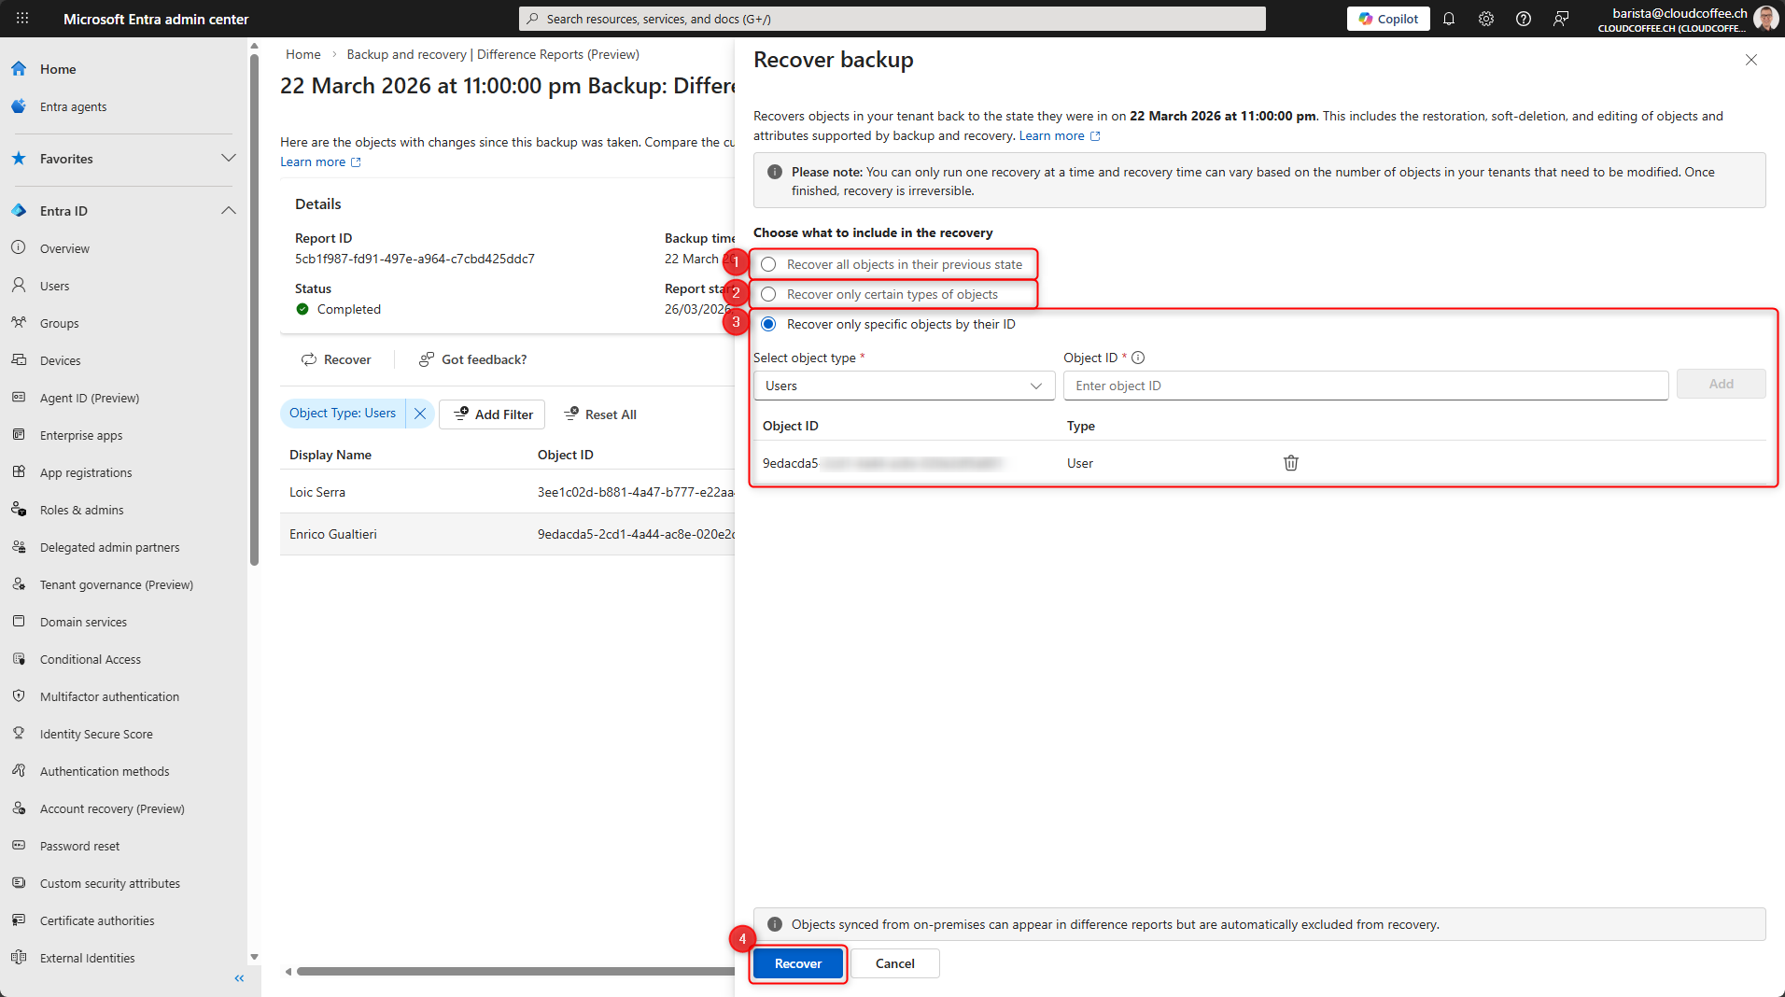Open the app launcher waffle icon

(x=22, y=19)
